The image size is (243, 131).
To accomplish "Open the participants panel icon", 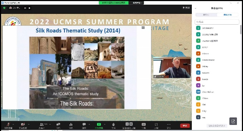I will click(42, 124).
